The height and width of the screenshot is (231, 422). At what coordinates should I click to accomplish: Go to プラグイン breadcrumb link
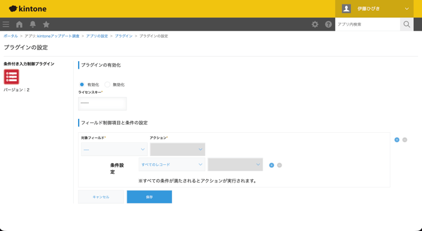click(x=123, y=36)
